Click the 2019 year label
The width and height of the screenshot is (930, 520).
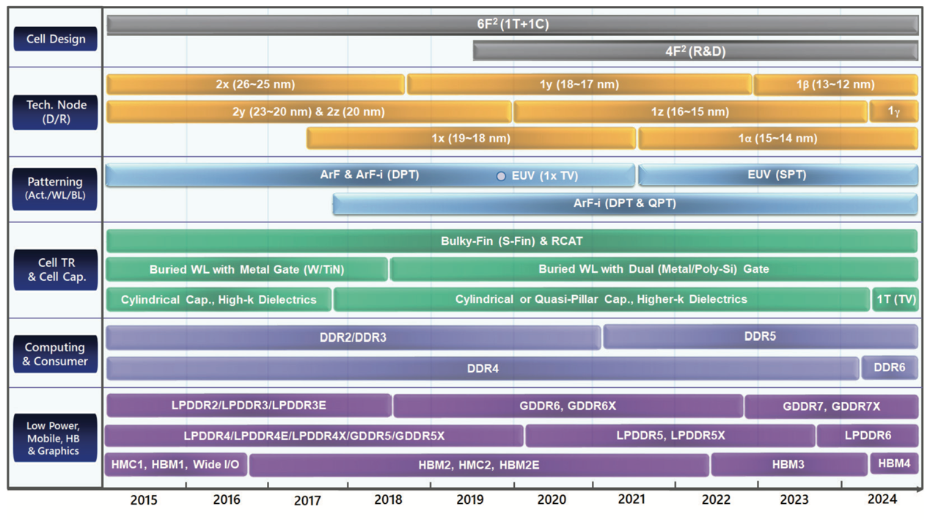coord(470,501)
